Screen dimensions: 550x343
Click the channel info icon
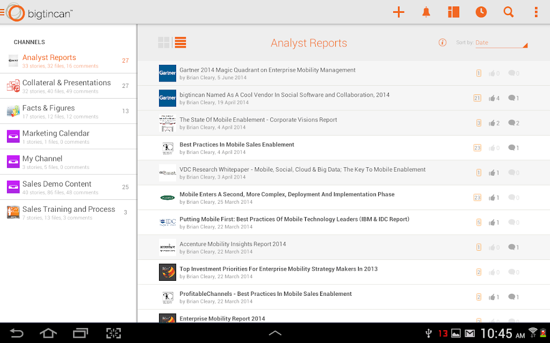443,42
